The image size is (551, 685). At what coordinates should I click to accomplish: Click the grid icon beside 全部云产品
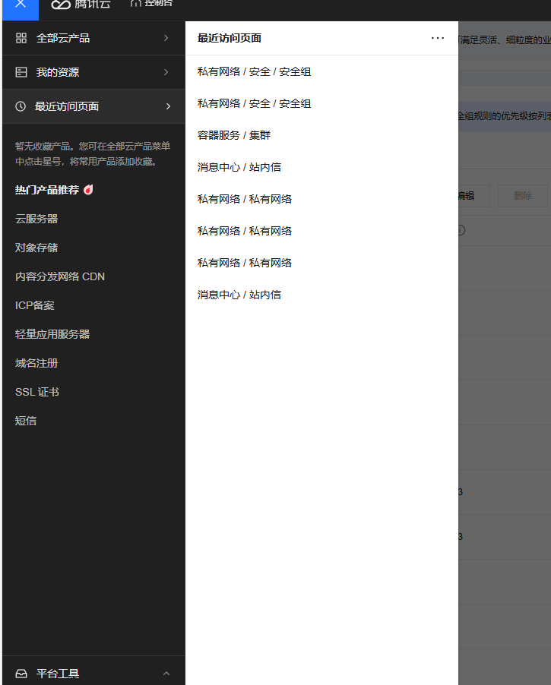[x=21, y=38]
